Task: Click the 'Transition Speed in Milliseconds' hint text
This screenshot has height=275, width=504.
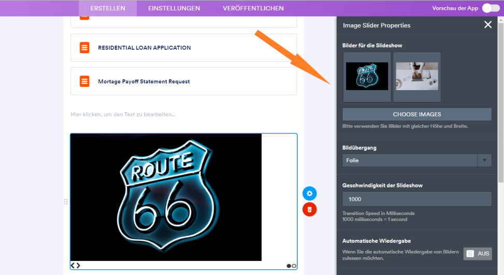Action: click(378, 213)
